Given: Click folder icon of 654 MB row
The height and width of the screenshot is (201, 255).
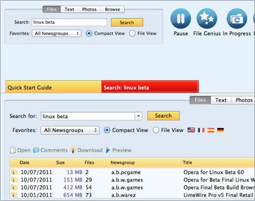Looking at the screenshot, I should point(14,195).
